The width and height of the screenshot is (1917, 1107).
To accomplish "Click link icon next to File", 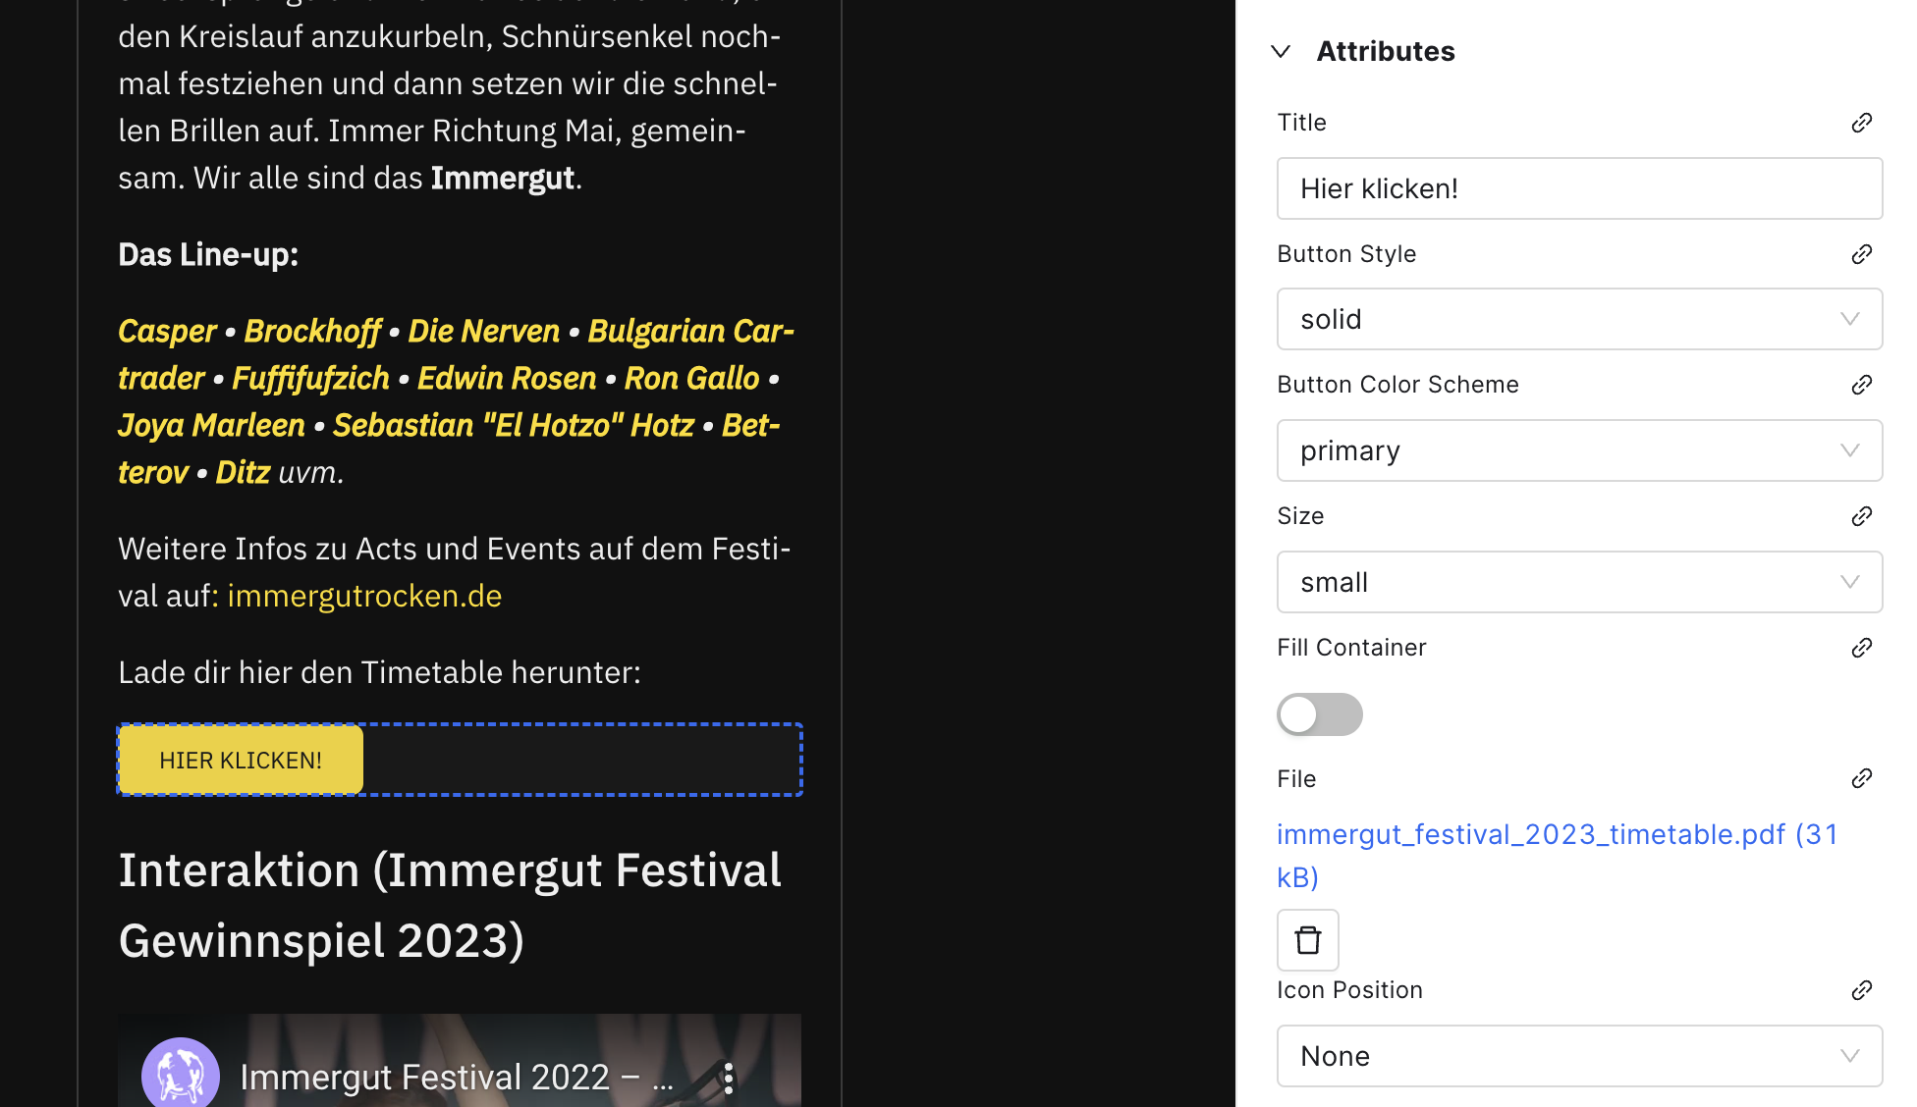I will pos(1862,778).
